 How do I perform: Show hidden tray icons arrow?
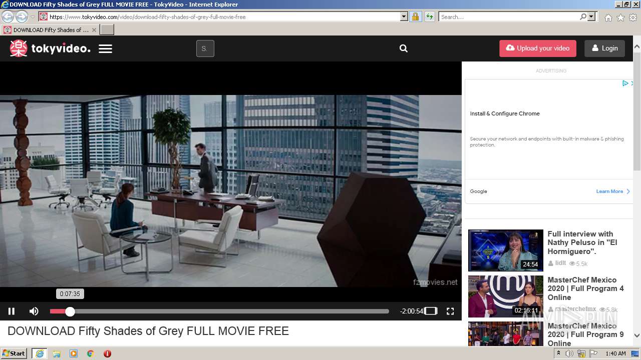click(x=558, y=353)
